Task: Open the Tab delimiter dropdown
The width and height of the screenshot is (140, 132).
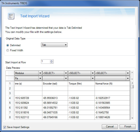Action: coord(54,45)
